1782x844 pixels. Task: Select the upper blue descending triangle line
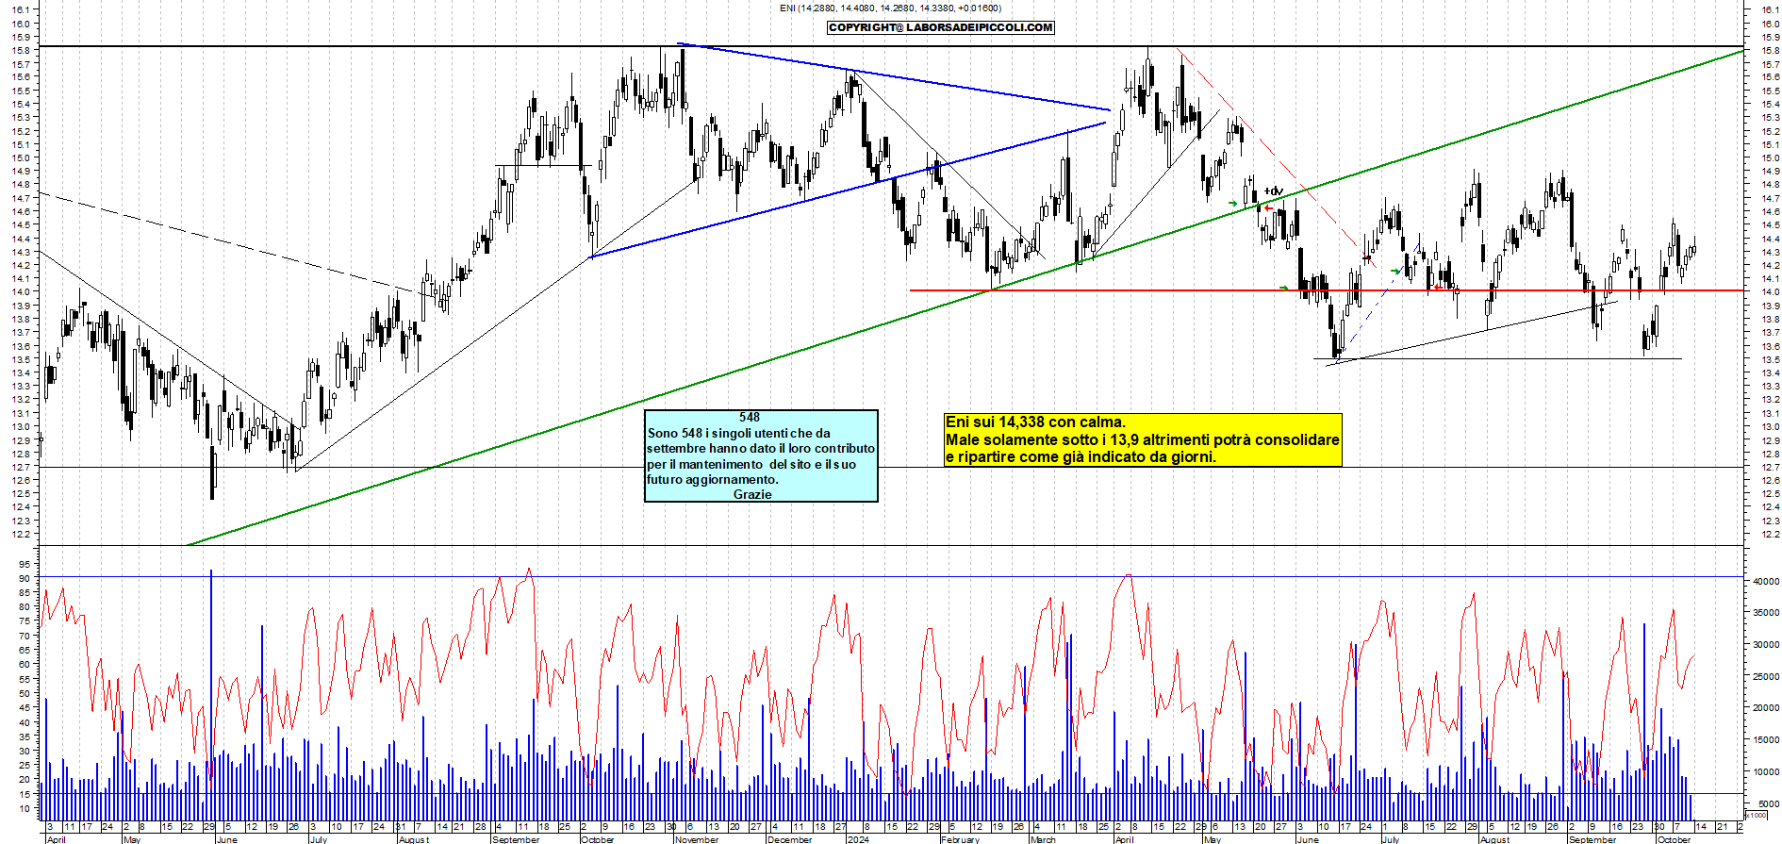coord(894,77)
